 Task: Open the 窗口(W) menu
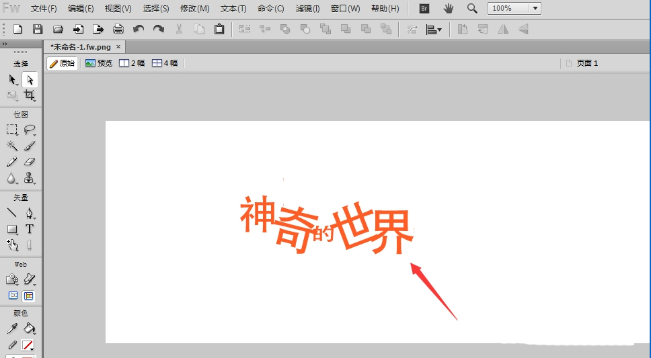tap(346, 8)
